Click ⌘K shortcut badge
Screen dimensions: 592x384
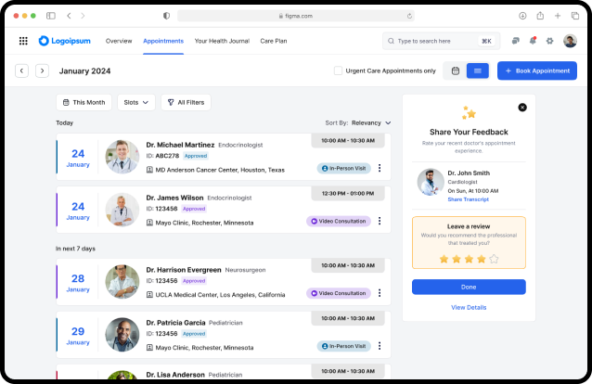[x=486, y=41]
